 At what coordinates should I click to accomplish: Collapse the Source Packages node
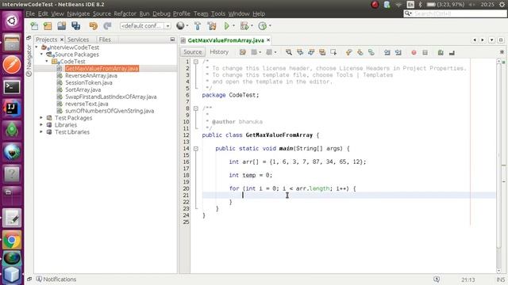pos(42,55)
